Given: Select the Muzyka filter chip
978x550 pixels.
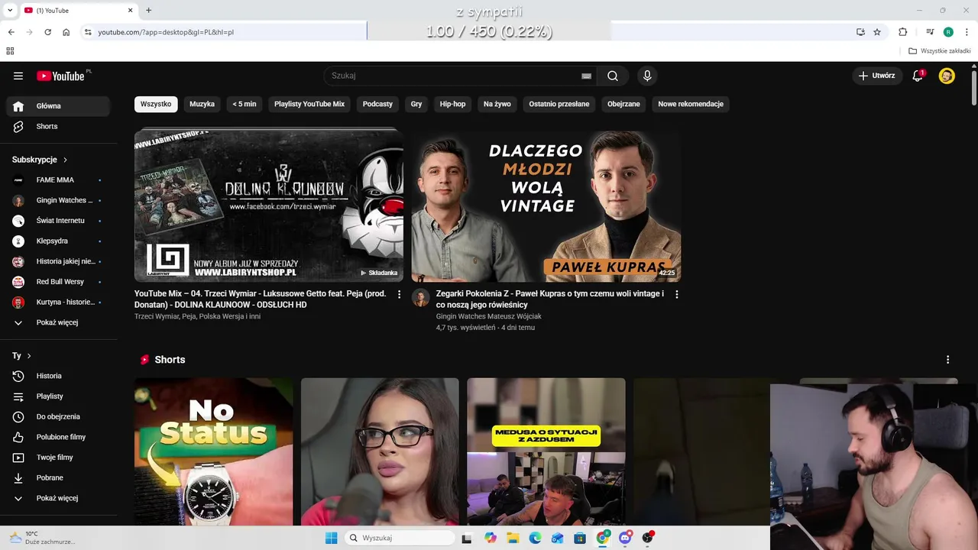Looking at the screenshot, I should 202,104.
